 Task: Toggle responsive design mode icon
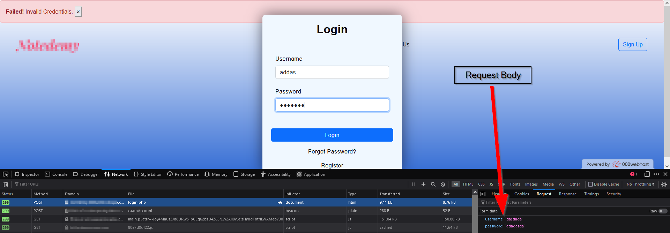click(647, 174)
